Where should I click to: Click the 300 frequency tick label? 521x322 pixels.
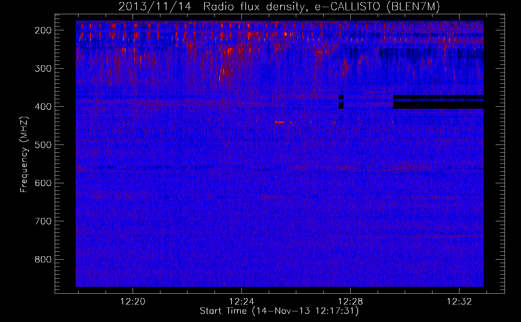click(x=43, y=69)
